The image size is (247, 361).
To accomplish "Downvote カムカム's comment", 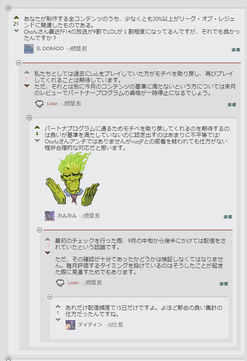I will pos(37,140).
